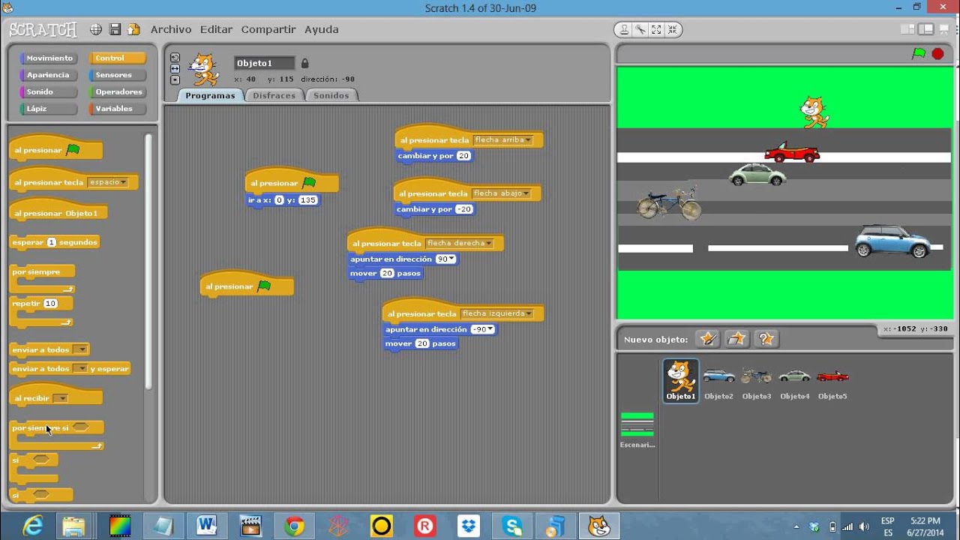
Task: Select the scissors delete tool
Action: coord(640,30)
